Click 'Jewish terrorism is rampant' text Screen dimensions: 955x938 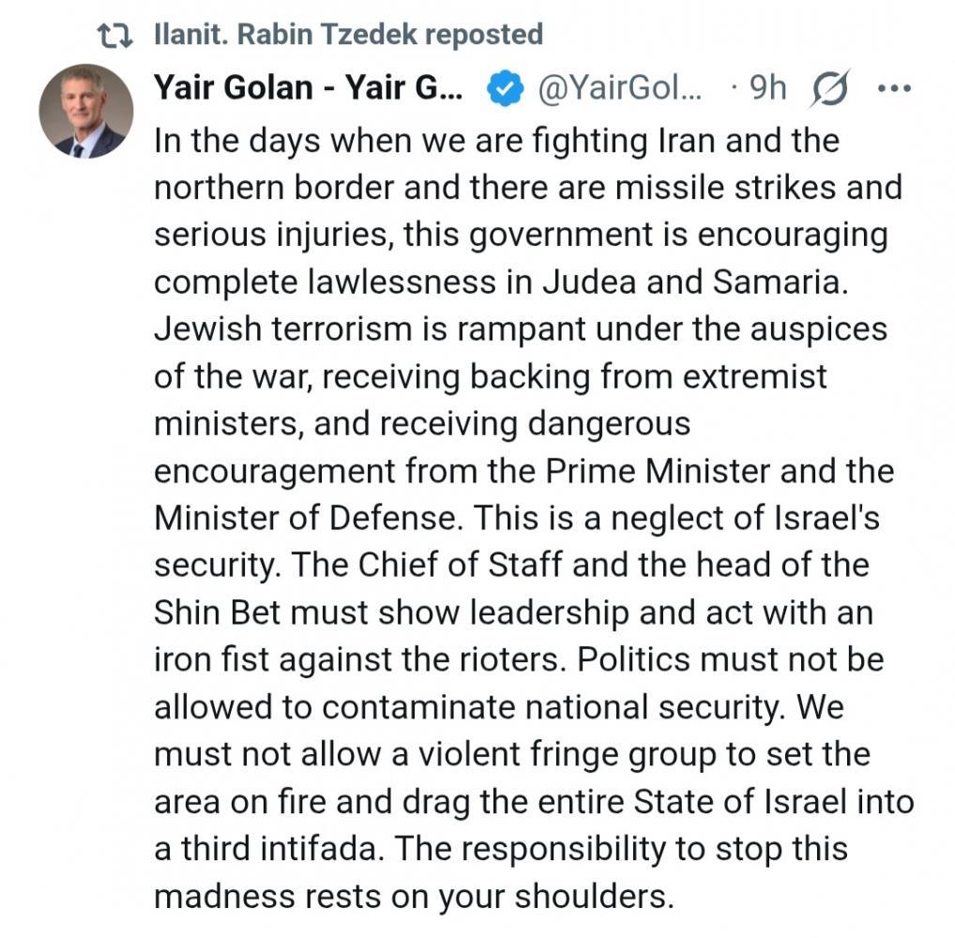(x=358, y=330)
